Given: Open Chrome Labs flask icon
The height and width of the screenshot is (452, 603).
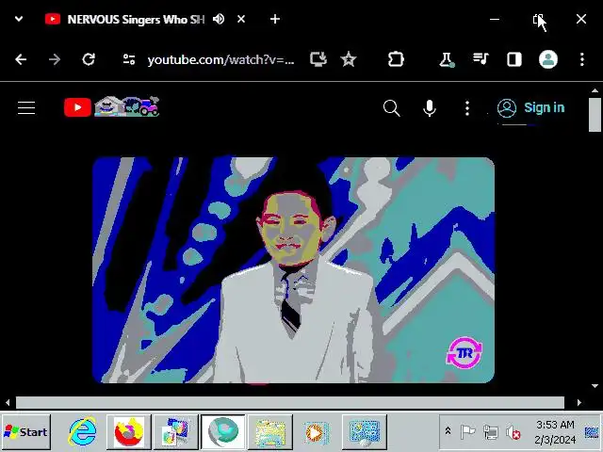Looking at the screenshot, I should pyautogui.click(x=447, y=59).
